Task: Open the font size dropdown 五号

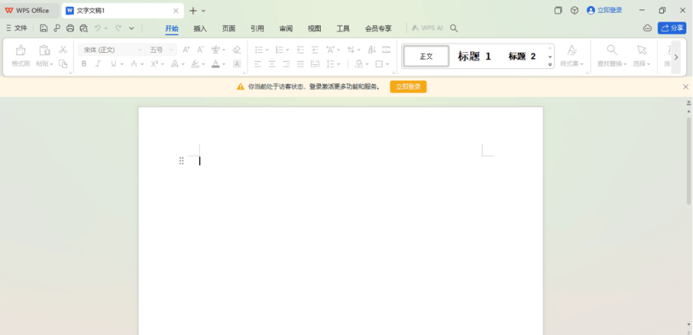Action: click(162, 49)
